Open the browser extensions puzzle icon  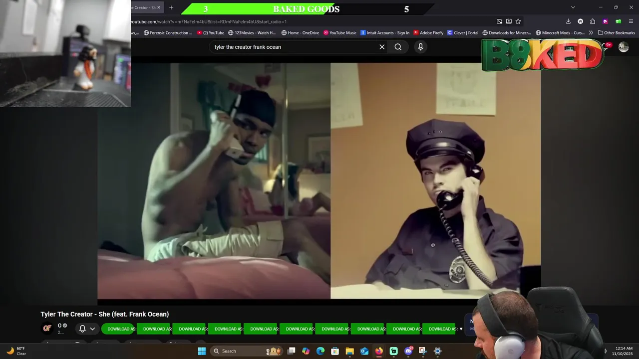coord(593,21)
